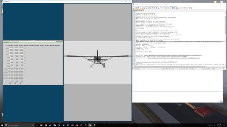Open the lycoming.com PDF hyperlink
The width and height of the screenshot is (227, 127).
(156, 62)
